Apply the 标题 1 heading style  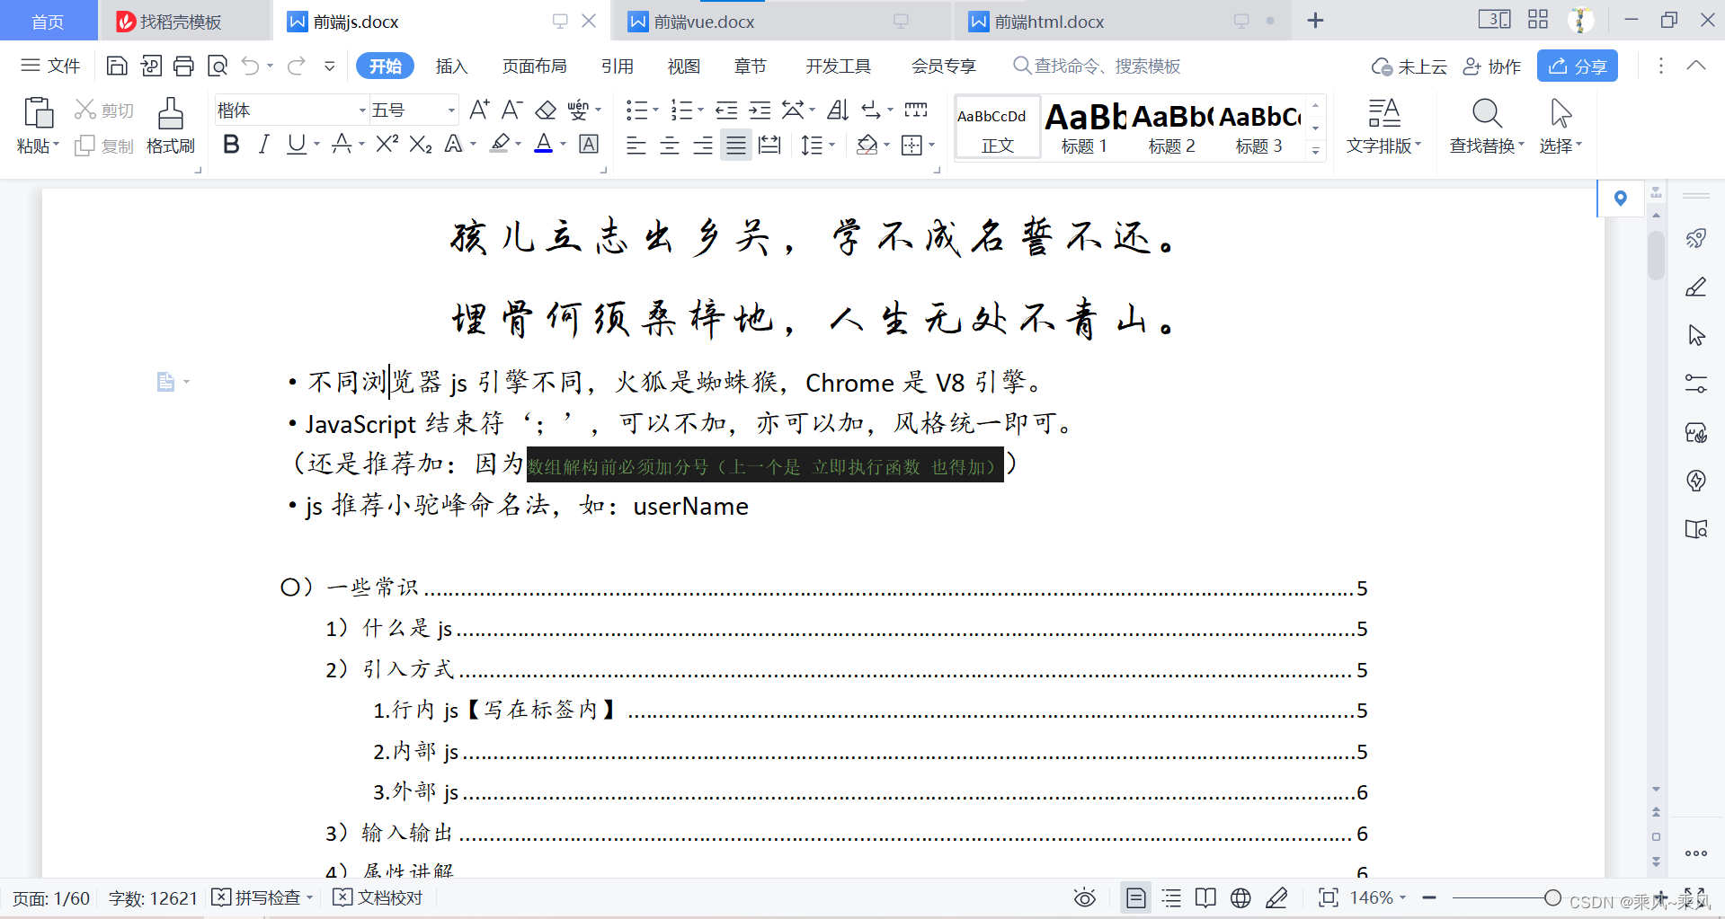pyautogui.click(x=1085, y=128)
